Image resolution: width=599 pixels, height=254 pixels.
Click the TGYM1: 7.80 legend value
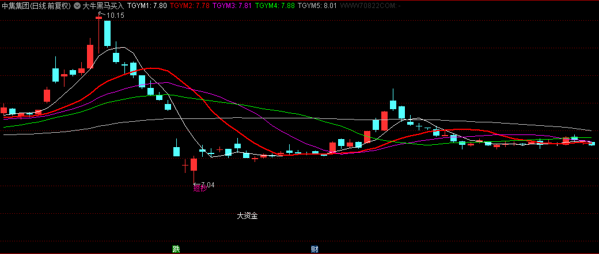(147, 6)
